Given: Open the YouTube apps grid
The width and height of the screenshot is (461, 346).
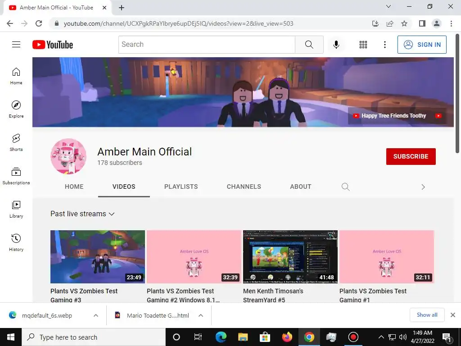Looking at the screenshot, I should click(363, 45).
